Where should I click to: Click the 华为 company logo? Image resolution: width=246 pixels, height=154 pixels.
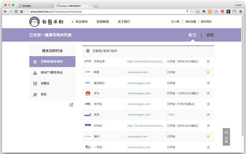click(88, 93)
